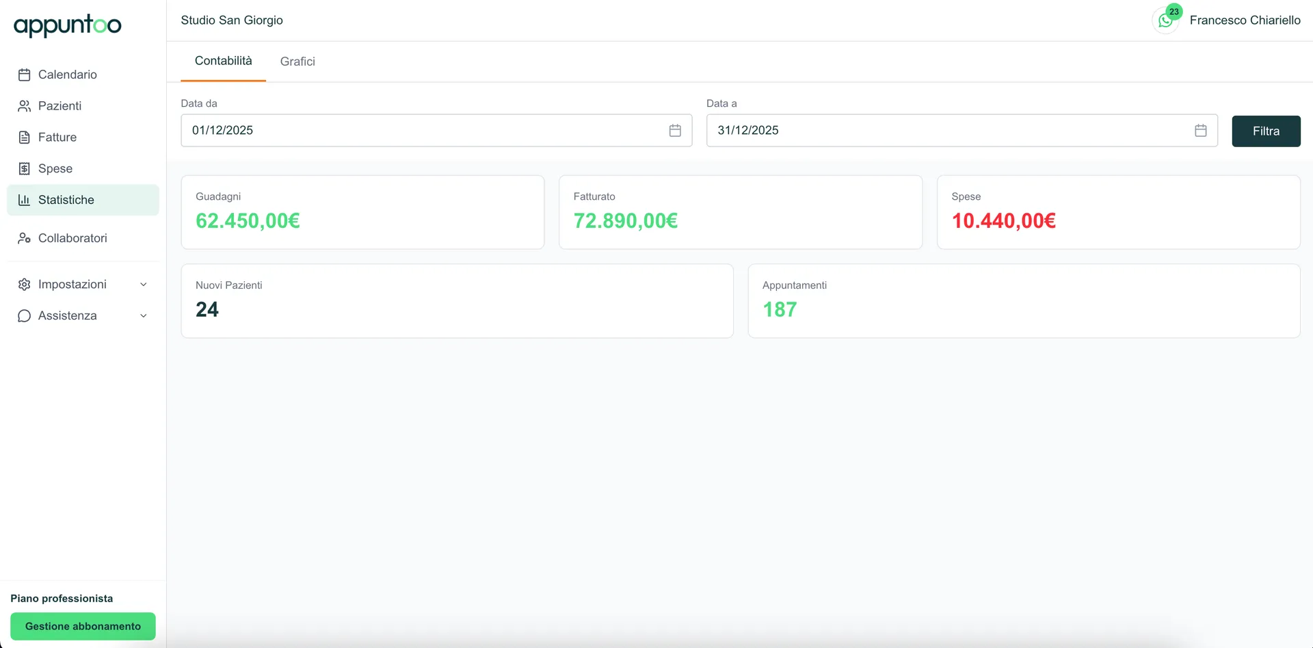Open the Collaboratori people icon
This screenshot has height=648, width=1313.
click(x=25, y=238)
